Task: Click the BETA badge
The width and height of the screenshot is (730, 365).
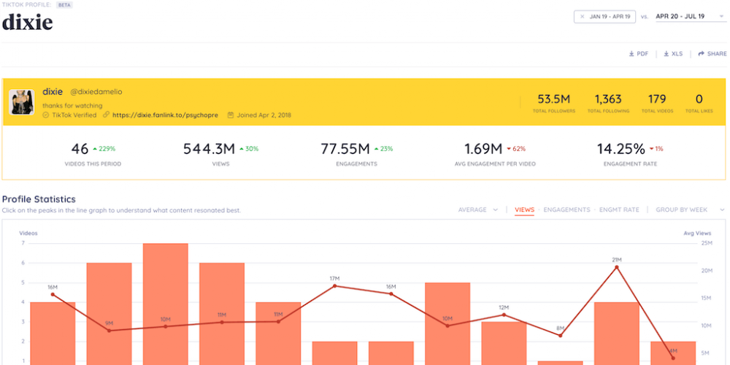Action: coord(65,5)
